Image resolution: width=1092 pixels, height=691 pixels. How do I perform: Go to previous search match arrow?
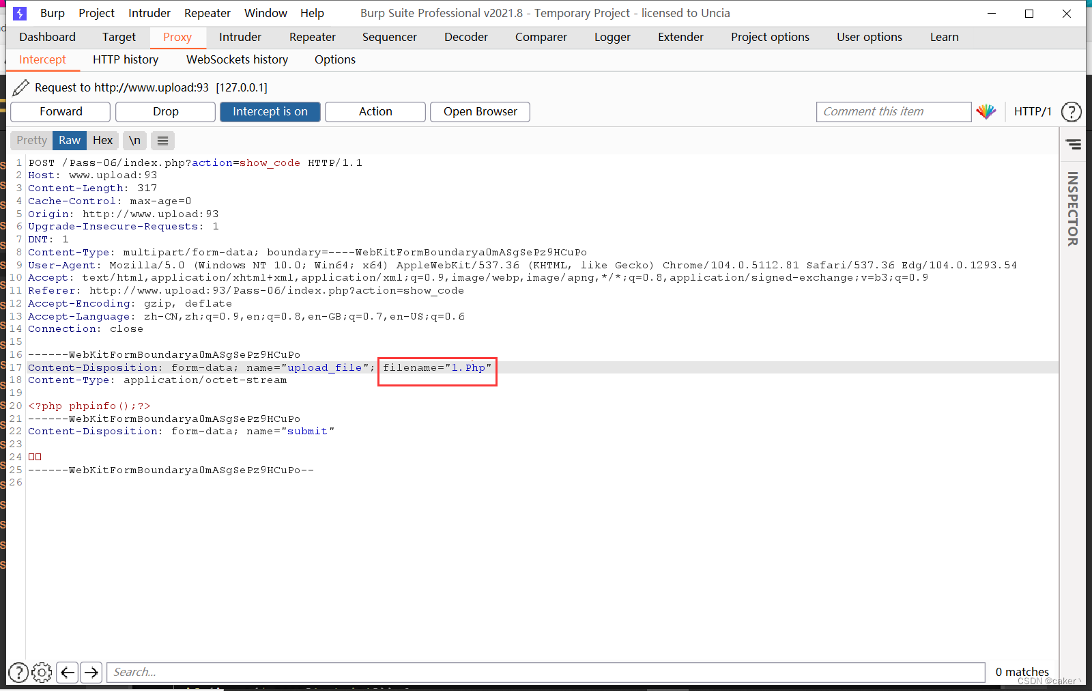coord(68,673)
